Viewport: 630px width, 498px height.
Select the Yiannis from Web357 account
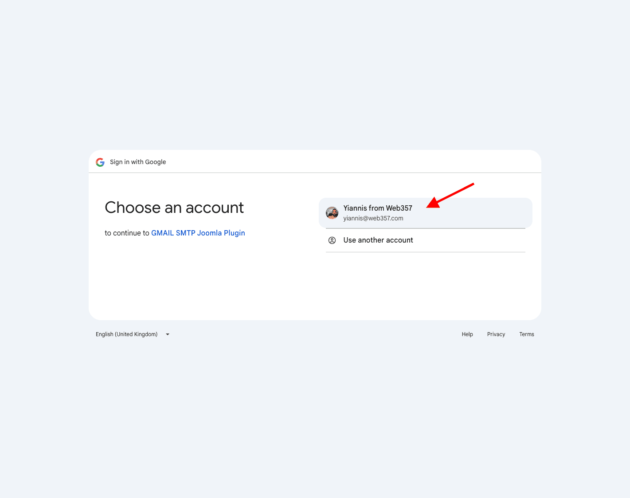378,208
